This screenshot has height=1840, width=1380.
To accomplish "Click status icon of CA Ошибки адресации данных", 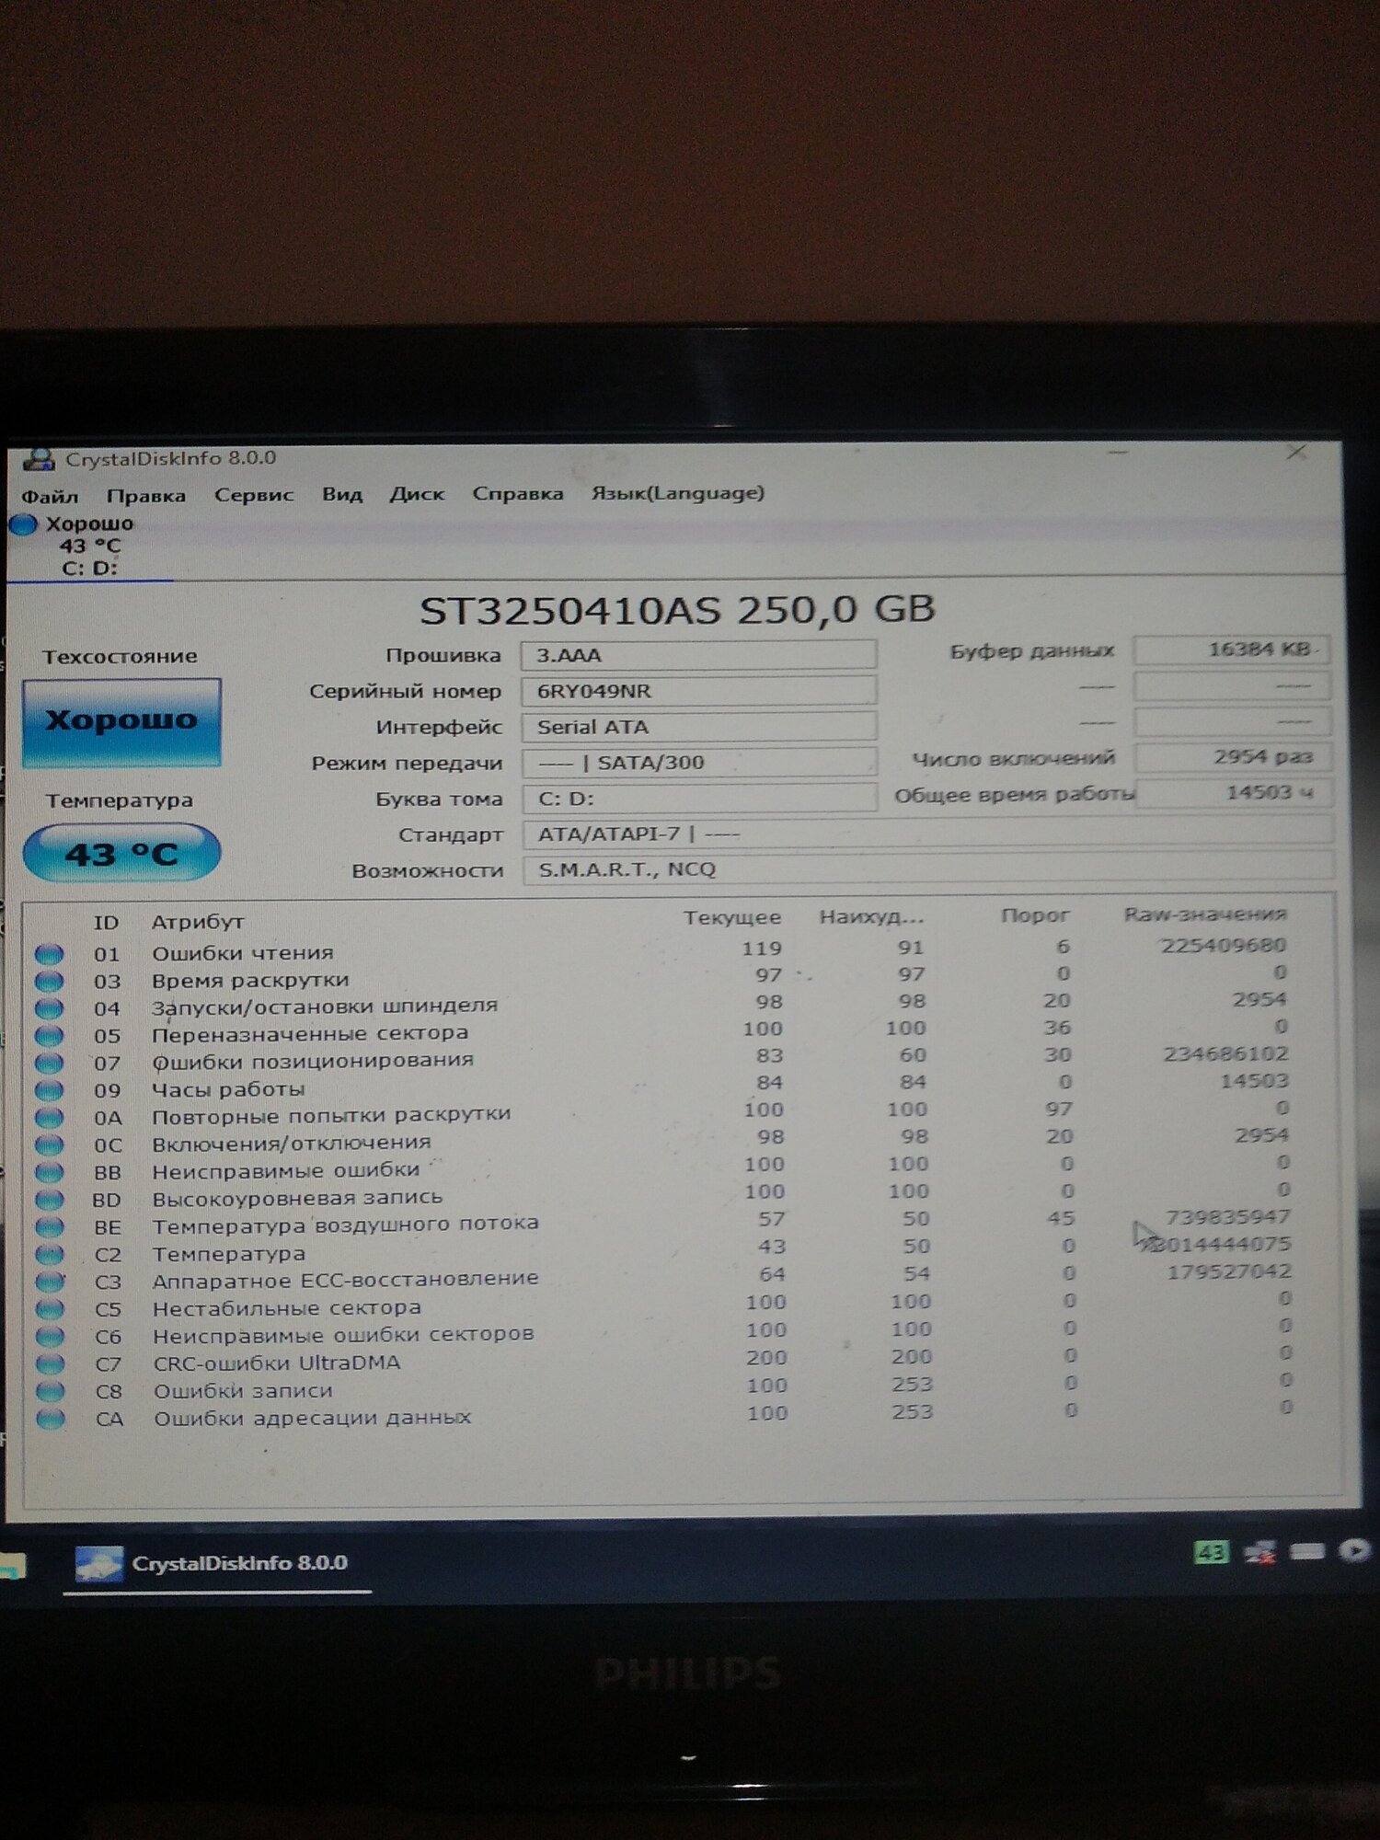I will coord(50,1419).
